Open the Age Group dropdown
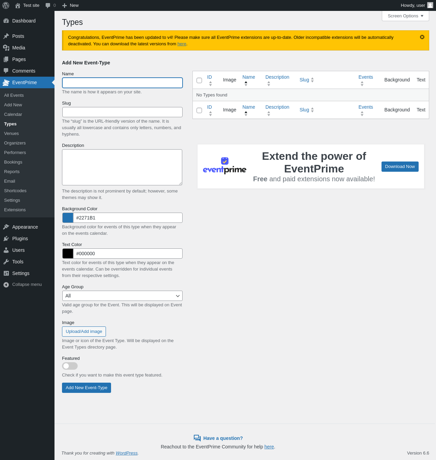 pos(122,296)
